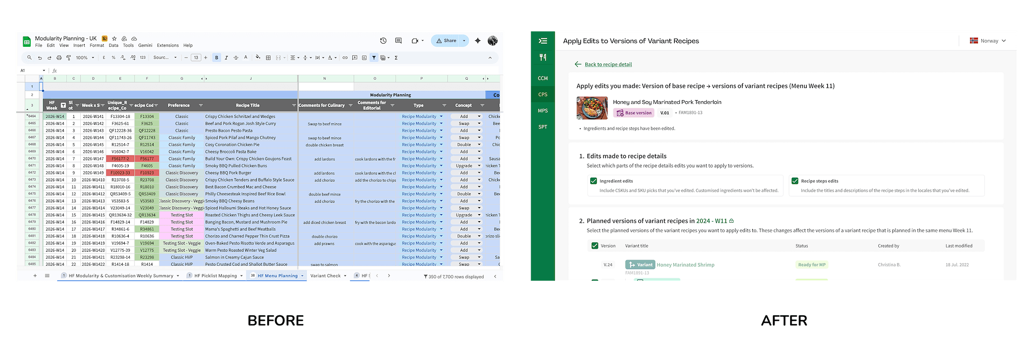
Task: Star the Modularity Planning document
Action: 114,39
